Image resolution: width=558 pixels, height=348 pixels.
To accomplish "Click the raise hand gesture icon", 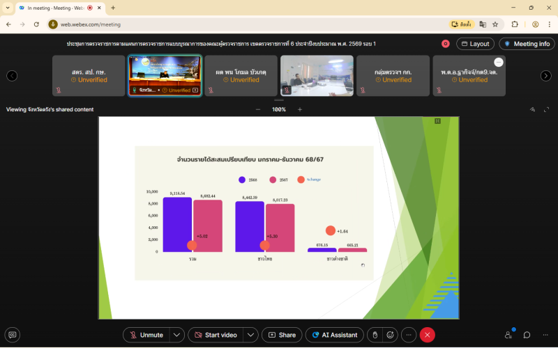I will [375, 335].
